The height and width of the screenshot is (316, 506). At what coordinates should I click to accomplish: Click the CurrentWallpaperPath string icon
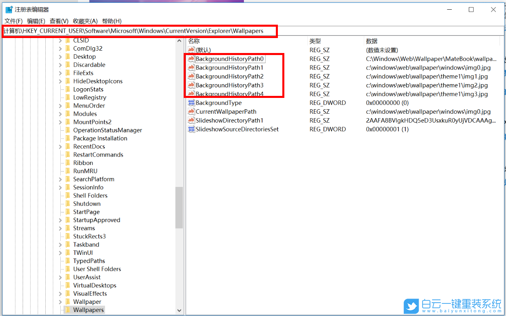(x=191, y=112)
